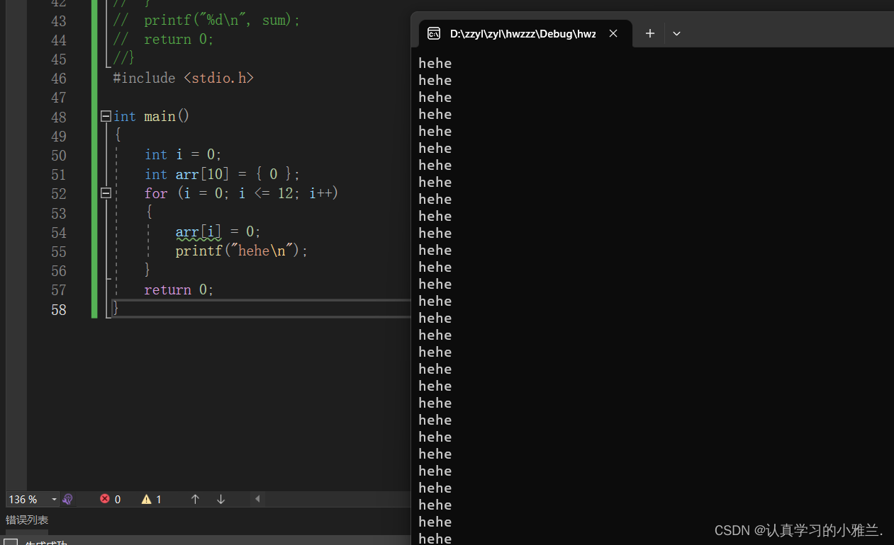
Task: Click the uncommented return 0; on line 57
Action: click(179, 289)
